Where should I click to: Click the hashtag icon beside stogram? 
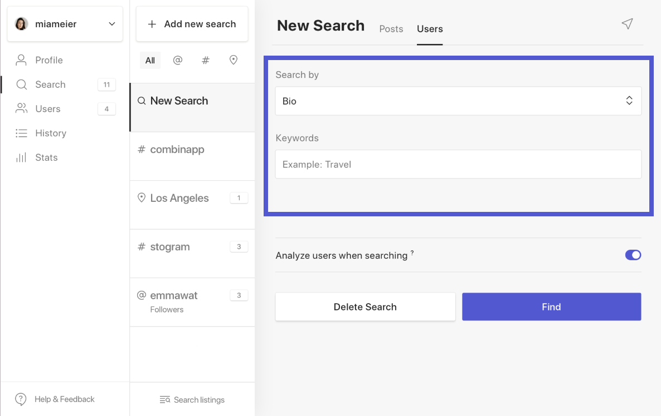click(x=142, y=246)
